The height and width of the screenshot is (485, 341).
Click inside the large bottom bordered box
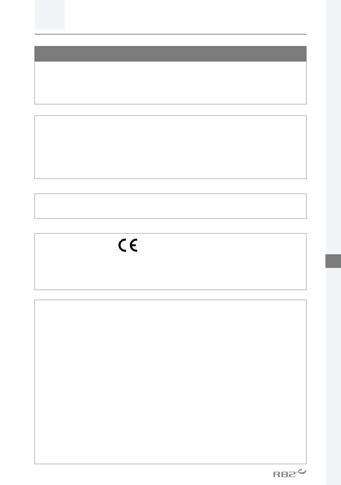(x=170, y=382)
